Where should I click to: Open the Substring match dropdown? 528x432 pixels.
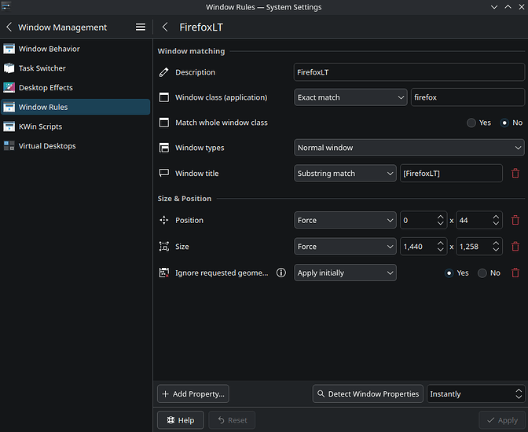coord(345,174)
